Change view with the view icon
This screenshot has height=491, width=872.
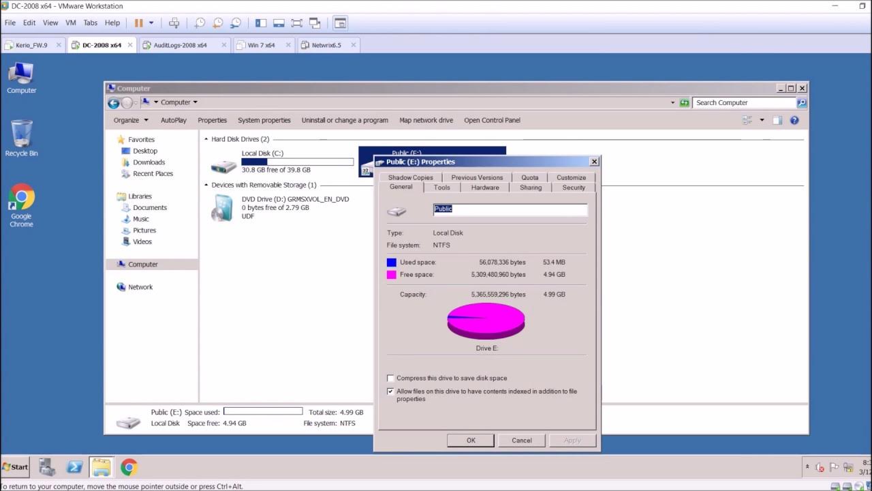[747, 120]
